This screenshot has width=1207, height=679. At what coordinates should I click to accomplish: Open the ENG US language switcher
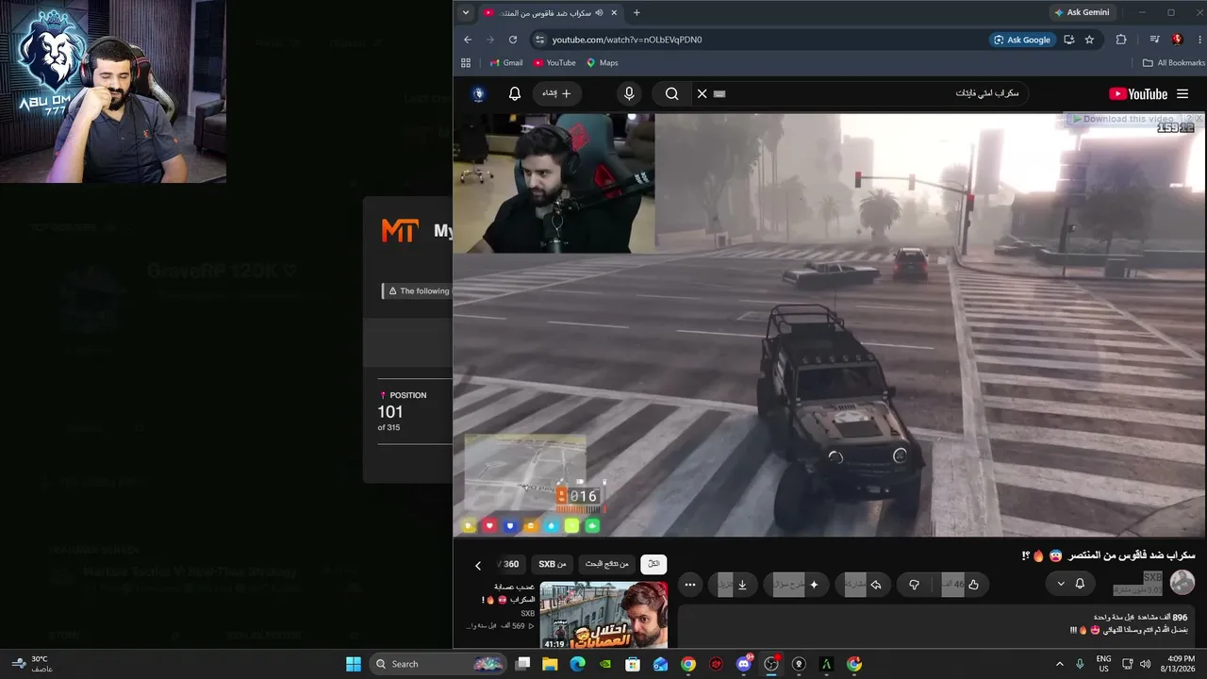[x=1103, y=664]
